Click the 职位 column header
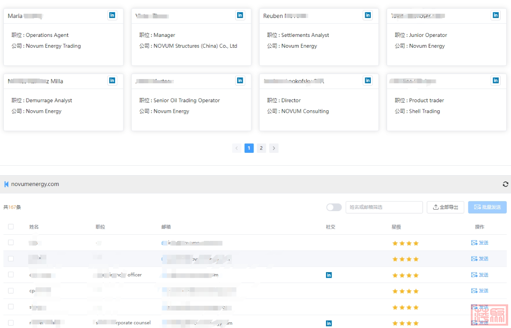 pyautogui.click(x=100, y=227)
